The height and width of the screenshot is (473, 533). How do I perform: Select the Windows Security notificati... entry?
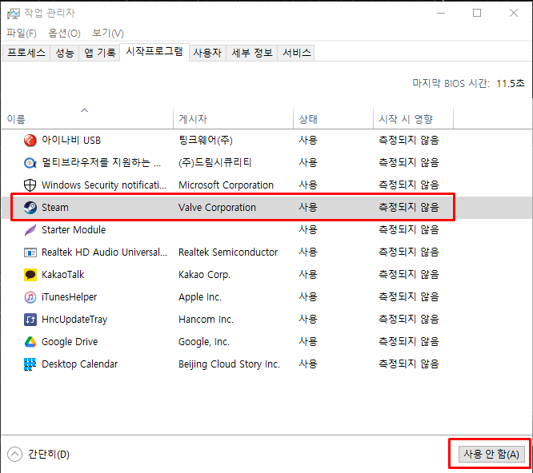pyautogui.click(x=104, y=185)
